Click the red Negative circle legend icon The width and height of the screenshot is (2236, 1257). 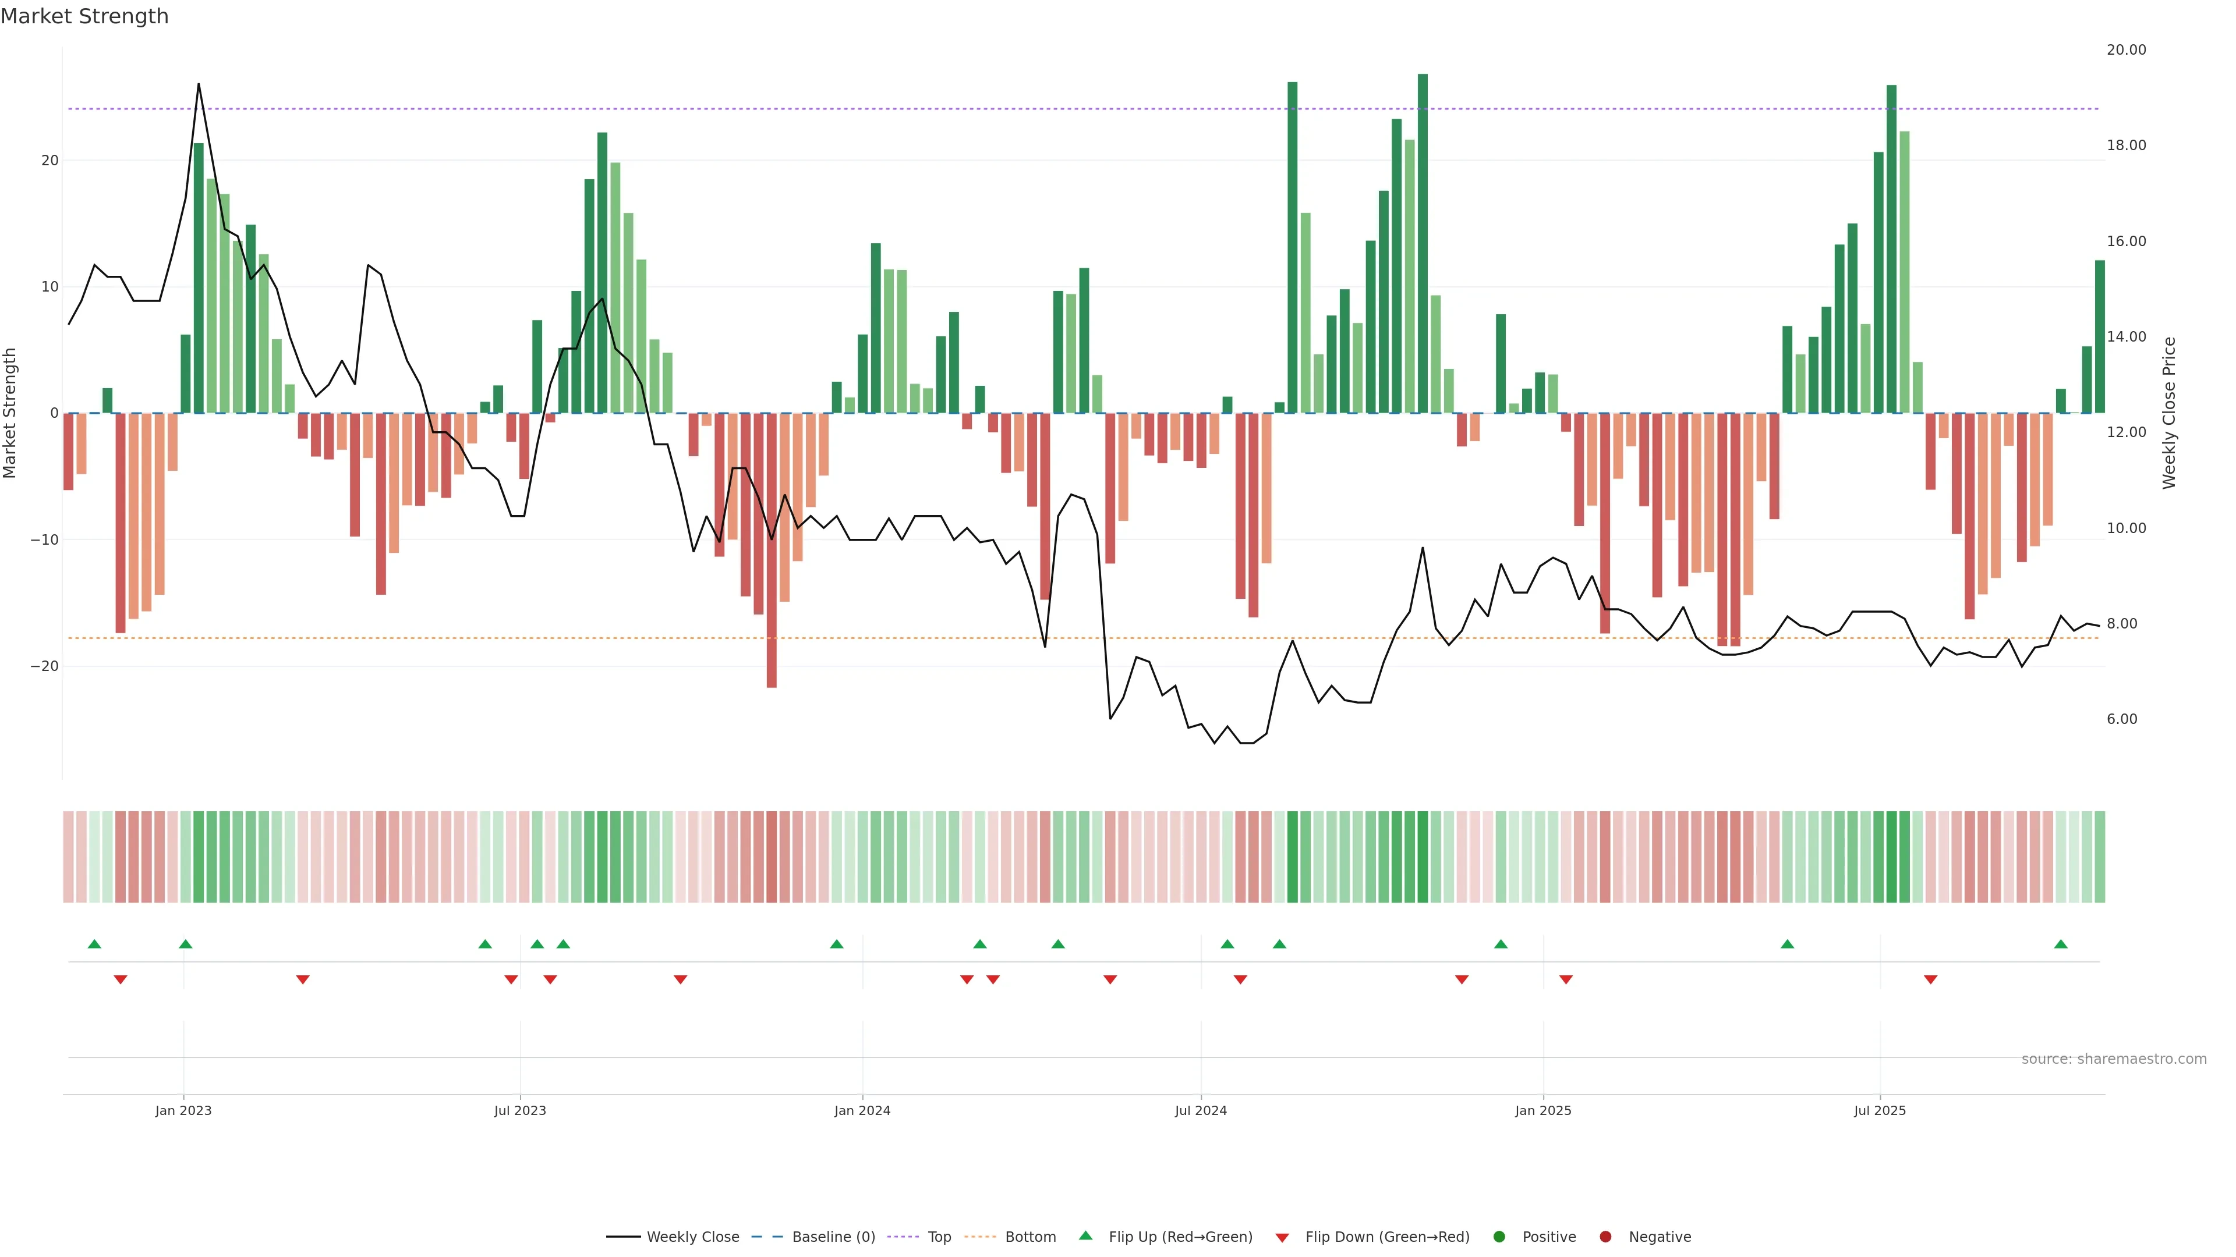coord(1605,1236)
